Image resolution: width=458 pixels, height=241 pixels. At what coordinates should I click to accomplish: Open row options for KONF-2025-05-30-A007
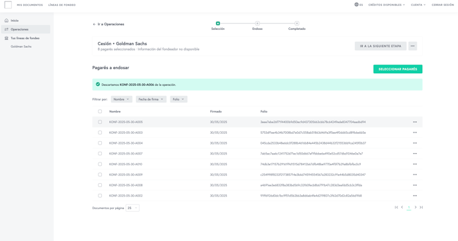click(x=415, y=154)
